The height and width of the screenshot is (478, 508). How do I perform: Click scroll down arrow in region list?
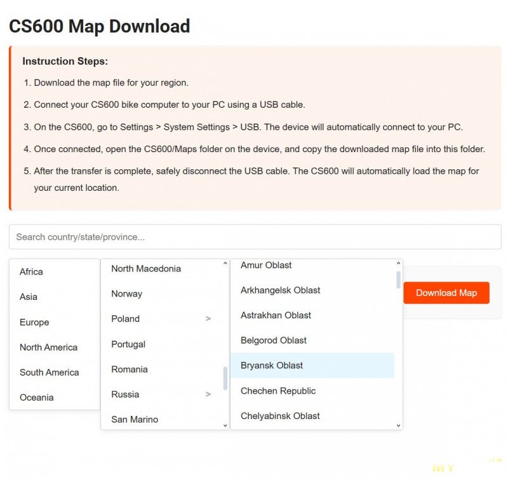coord(398,425)
